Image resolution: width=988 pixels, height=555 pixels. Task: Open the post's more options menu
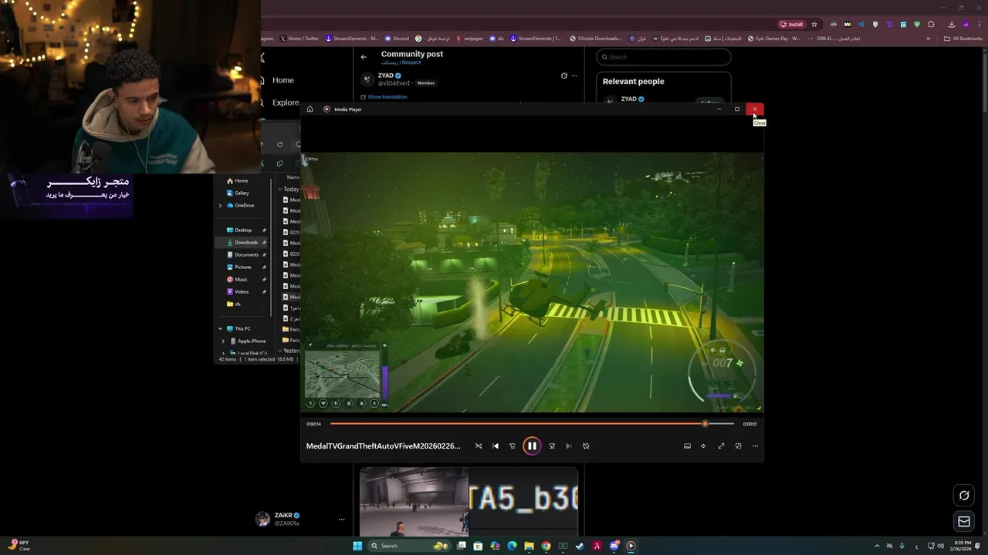(x=574, y=76)
